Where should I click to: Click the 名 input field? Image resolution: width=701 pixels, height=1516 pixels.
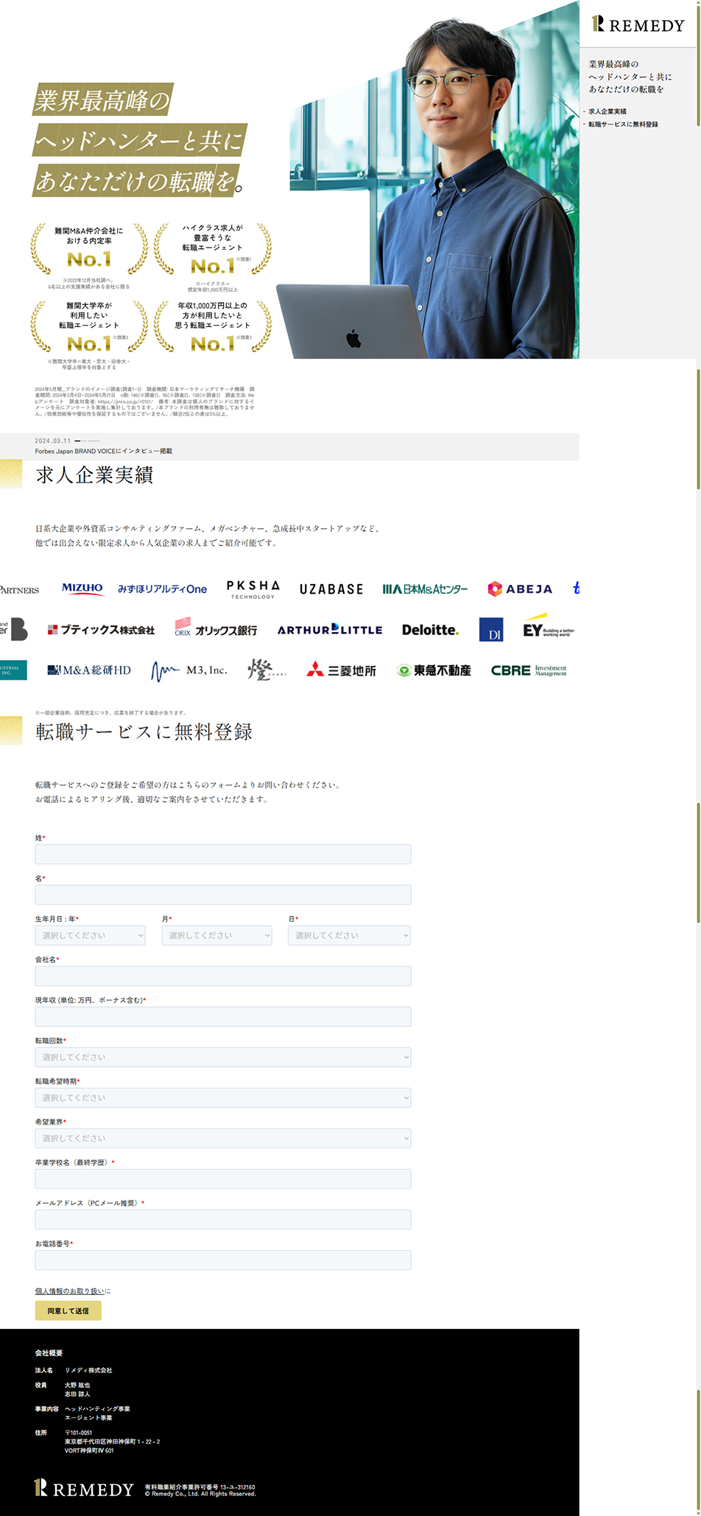(x=222, y=895)
